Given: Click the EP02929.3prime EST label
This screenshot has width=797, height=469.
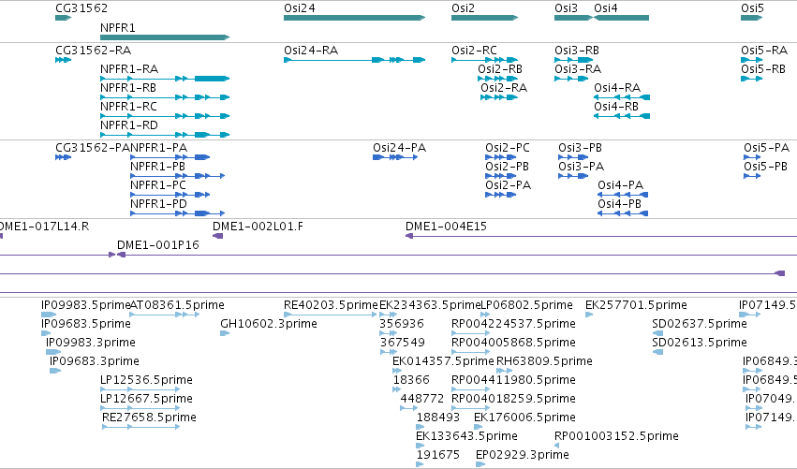Looking at the screenshot, I should pyautogui.click(x=523, y=455).
